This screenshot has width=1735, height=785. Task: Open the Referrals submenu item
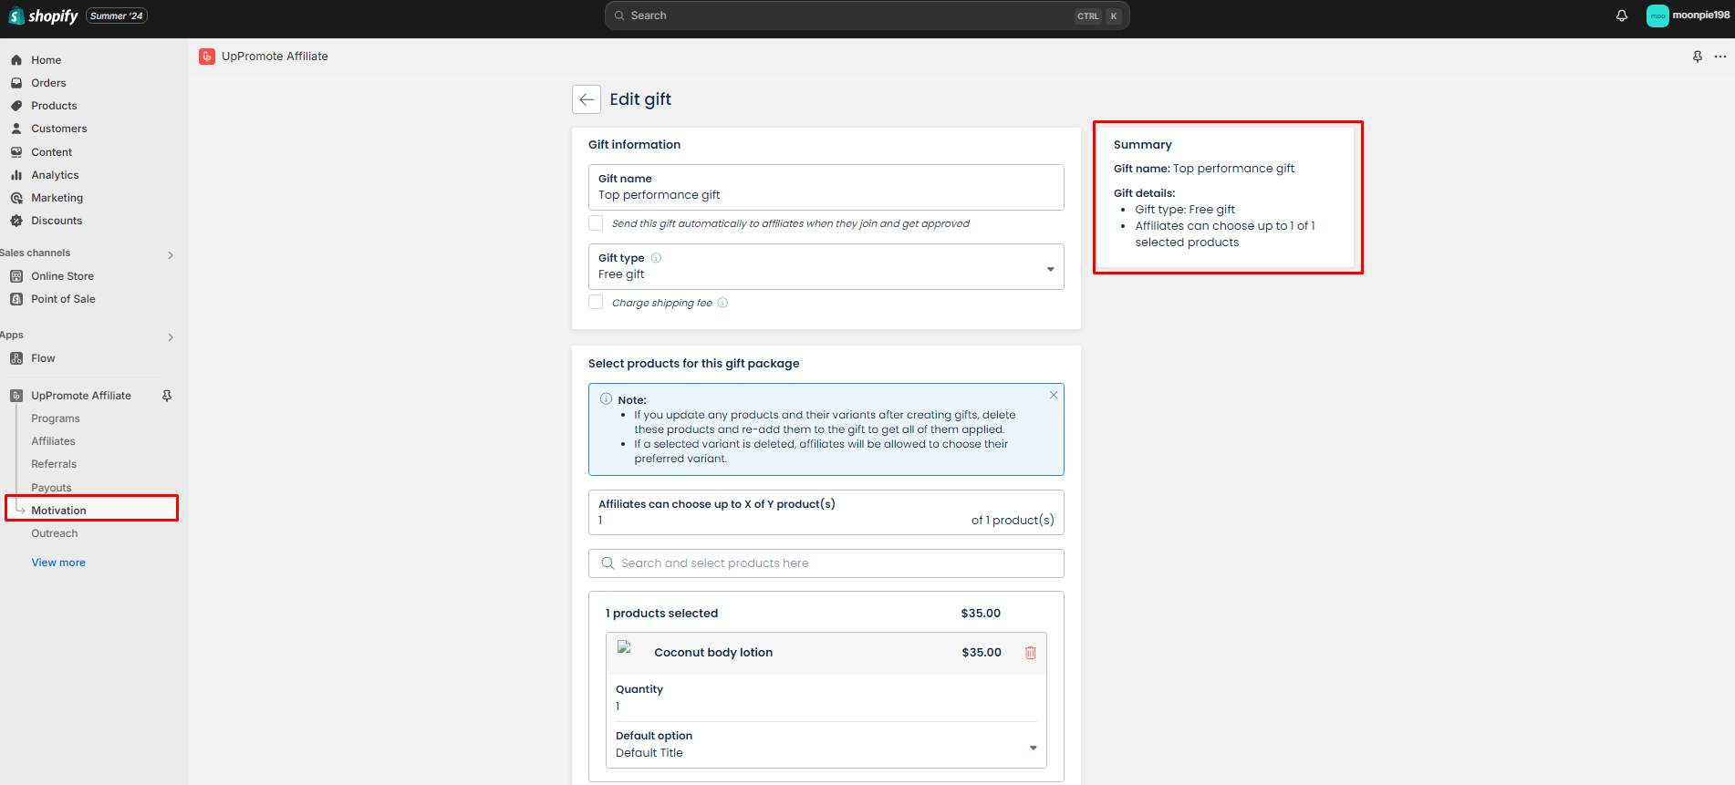(54, 464)
